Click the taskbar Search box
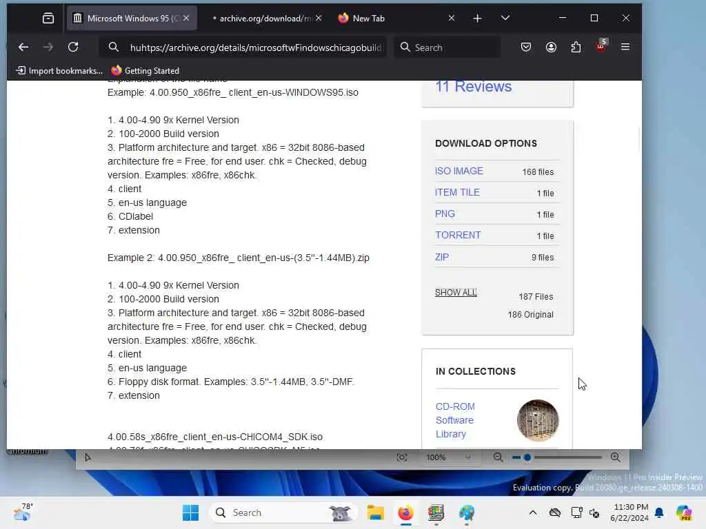The height and width of the screenshot is (529, 706). [283, 512]
